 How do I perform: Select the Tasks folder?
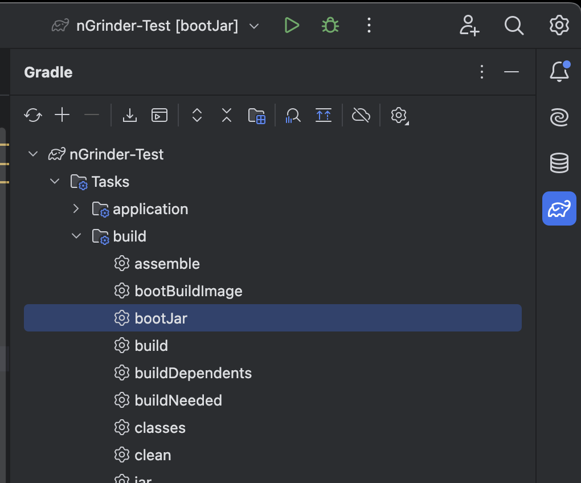[110, 182]
